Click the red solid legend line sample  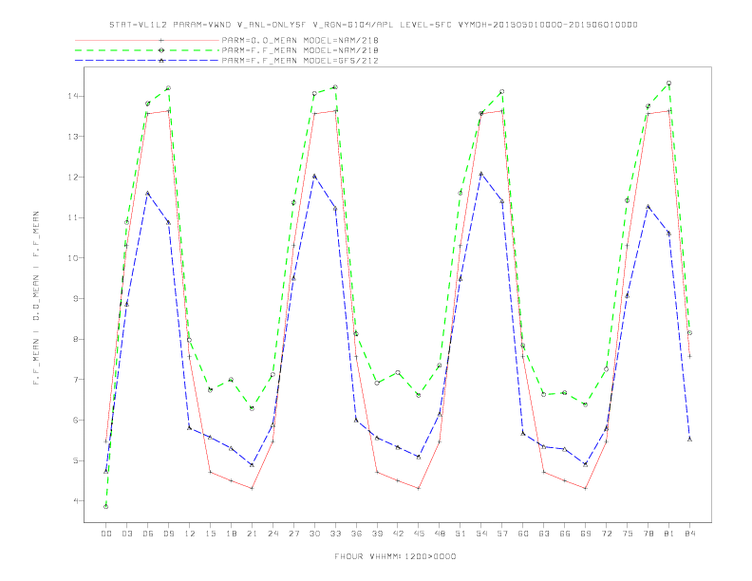tap(147, 40)
